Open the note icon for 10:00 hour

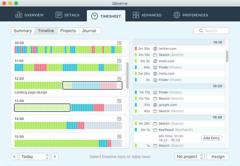tap(119, 43)
